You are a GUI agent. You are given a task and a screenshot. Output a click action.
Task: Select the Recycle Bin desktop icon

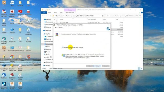coord(12,40)
